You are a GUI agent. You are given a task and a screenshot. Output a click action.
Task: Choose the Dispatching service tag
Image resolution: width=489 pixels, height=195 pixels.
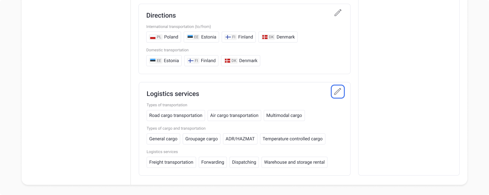(x=244, y=162)
